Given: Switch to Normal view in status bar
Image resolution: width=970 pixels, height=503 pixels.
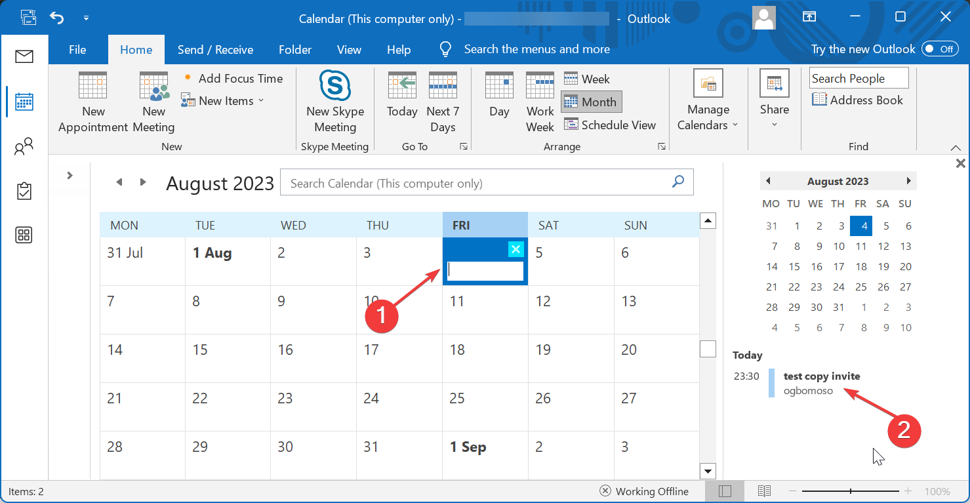Looking at the screenshot, I should click(725, 491).
